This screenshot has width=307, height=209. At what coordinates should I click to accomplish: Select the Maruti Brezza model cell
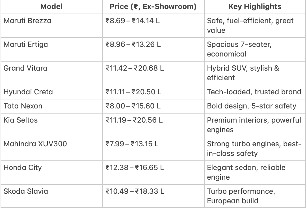(x=51, y=26)
